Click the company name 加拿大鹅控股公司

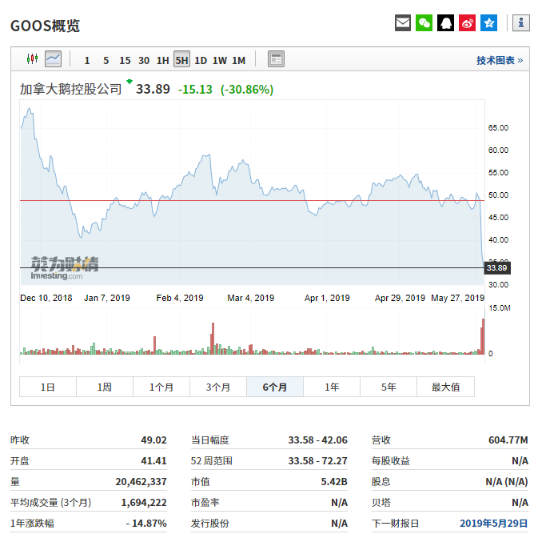70,89
